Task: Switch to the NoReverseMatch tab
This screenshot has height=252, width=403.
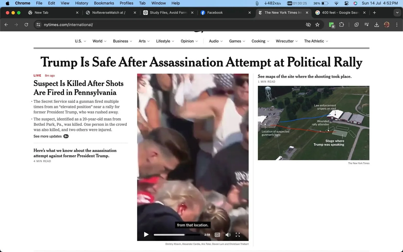Action: point(111,13)
